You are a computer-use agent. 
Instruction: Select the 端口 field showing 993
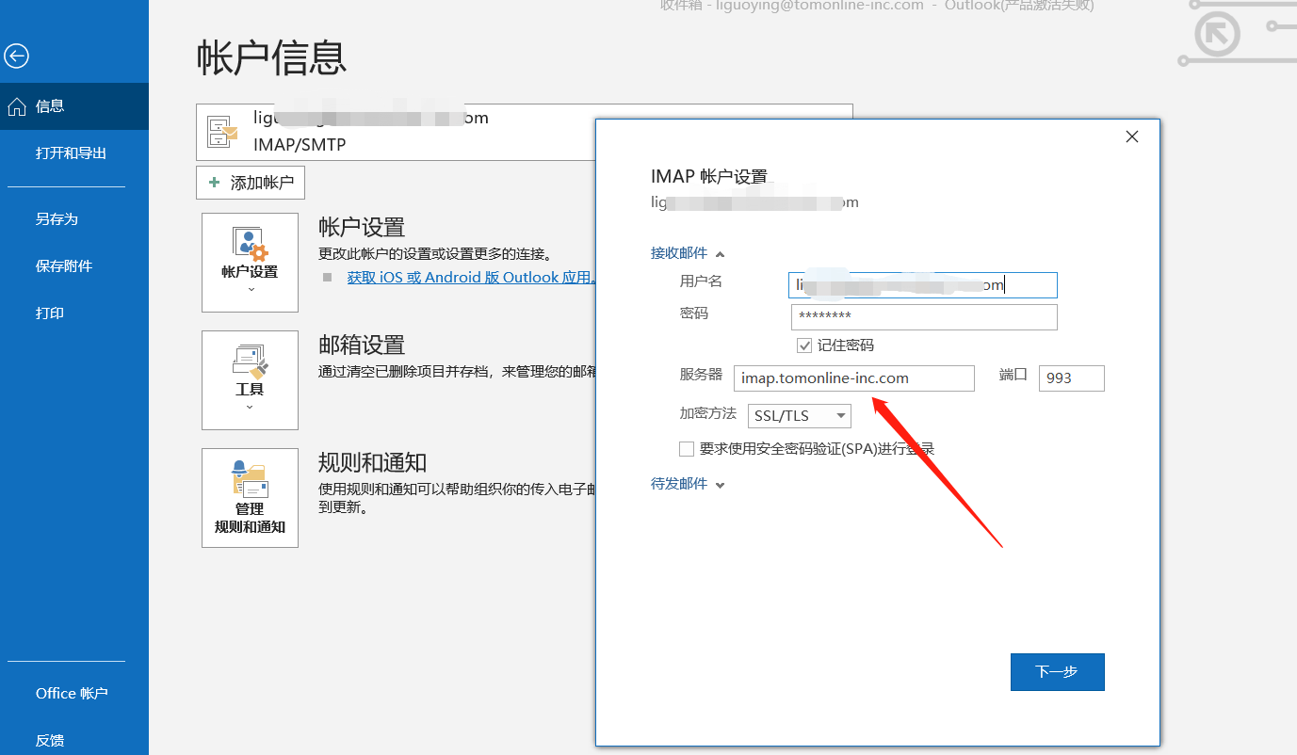coord(1071,377)
